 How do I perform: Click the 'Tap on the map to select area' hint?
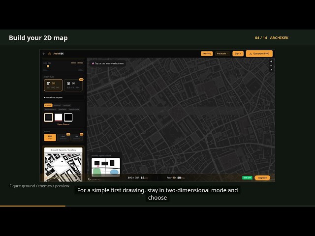click(x=108, y=63)
